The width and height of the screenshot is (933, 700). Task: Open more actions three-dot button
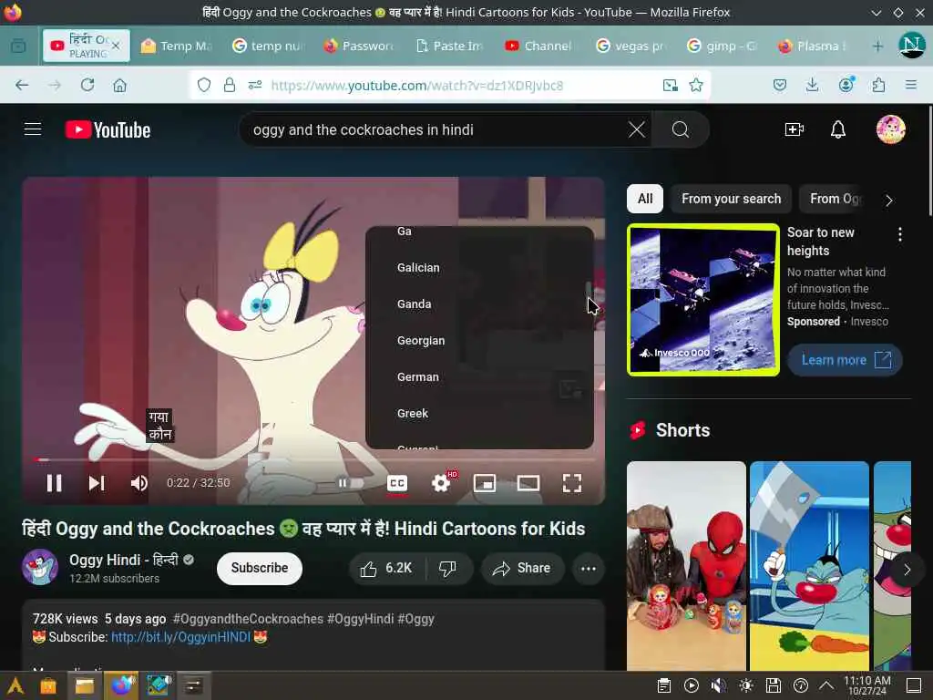[x=588, y=569]
